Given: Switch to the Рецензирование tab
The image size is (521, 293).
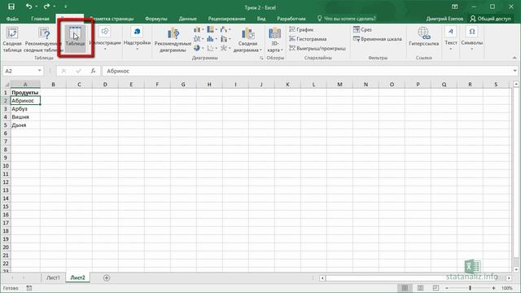Looking at the screenshot, I should (226, 19).
